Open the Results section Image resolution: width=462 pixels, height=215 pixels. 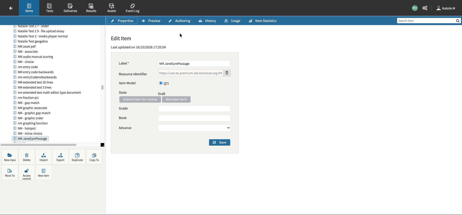91,8
